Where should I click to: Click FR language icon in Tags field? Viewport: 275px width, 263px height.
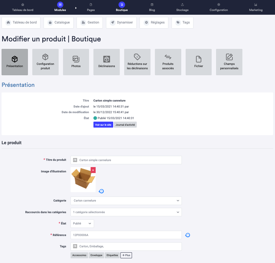point(75,246)
